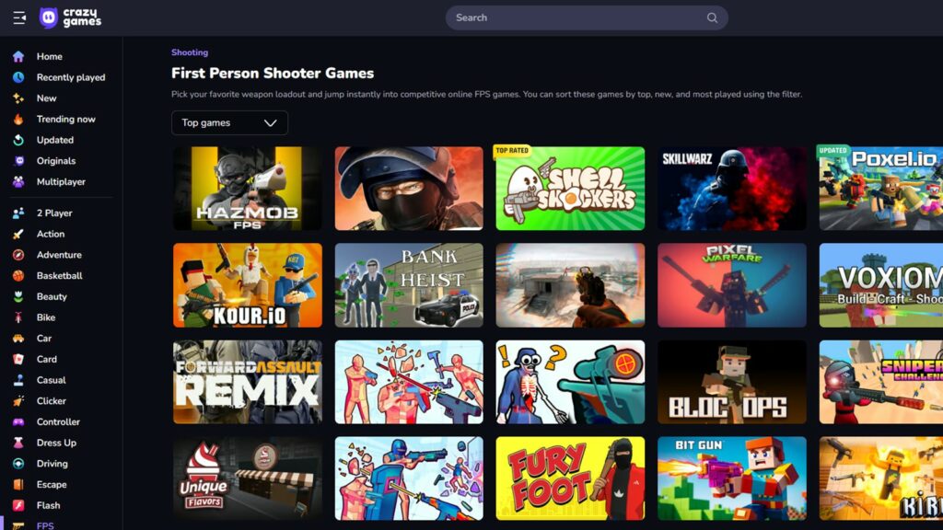
Task: Open the Kour.io game thumbnail
Action: tap(247, 285)
